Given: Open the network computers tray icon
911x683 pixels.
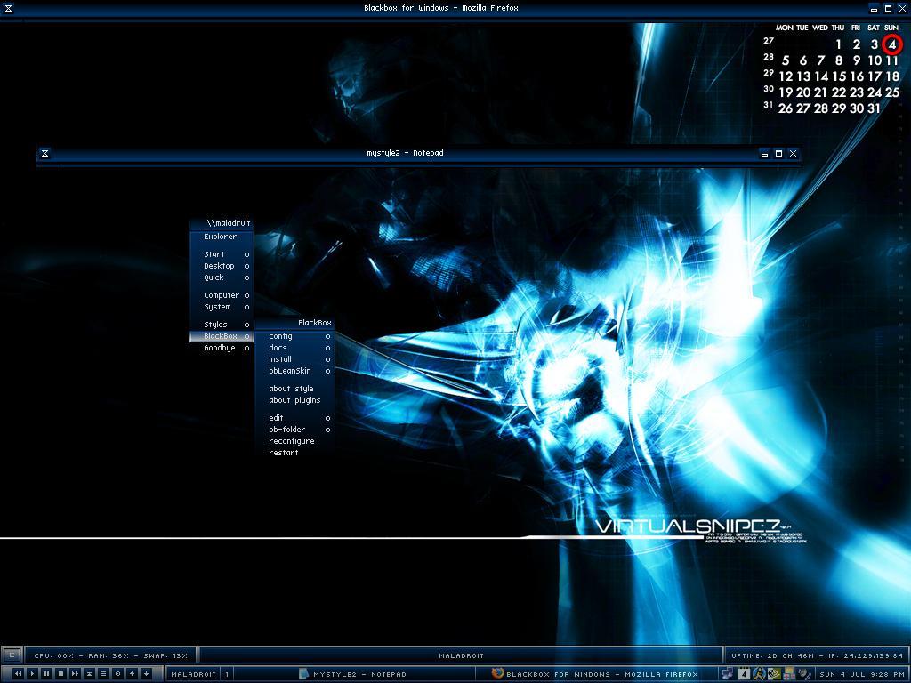Looking at the screenshot, I should (x=728, y=674).
